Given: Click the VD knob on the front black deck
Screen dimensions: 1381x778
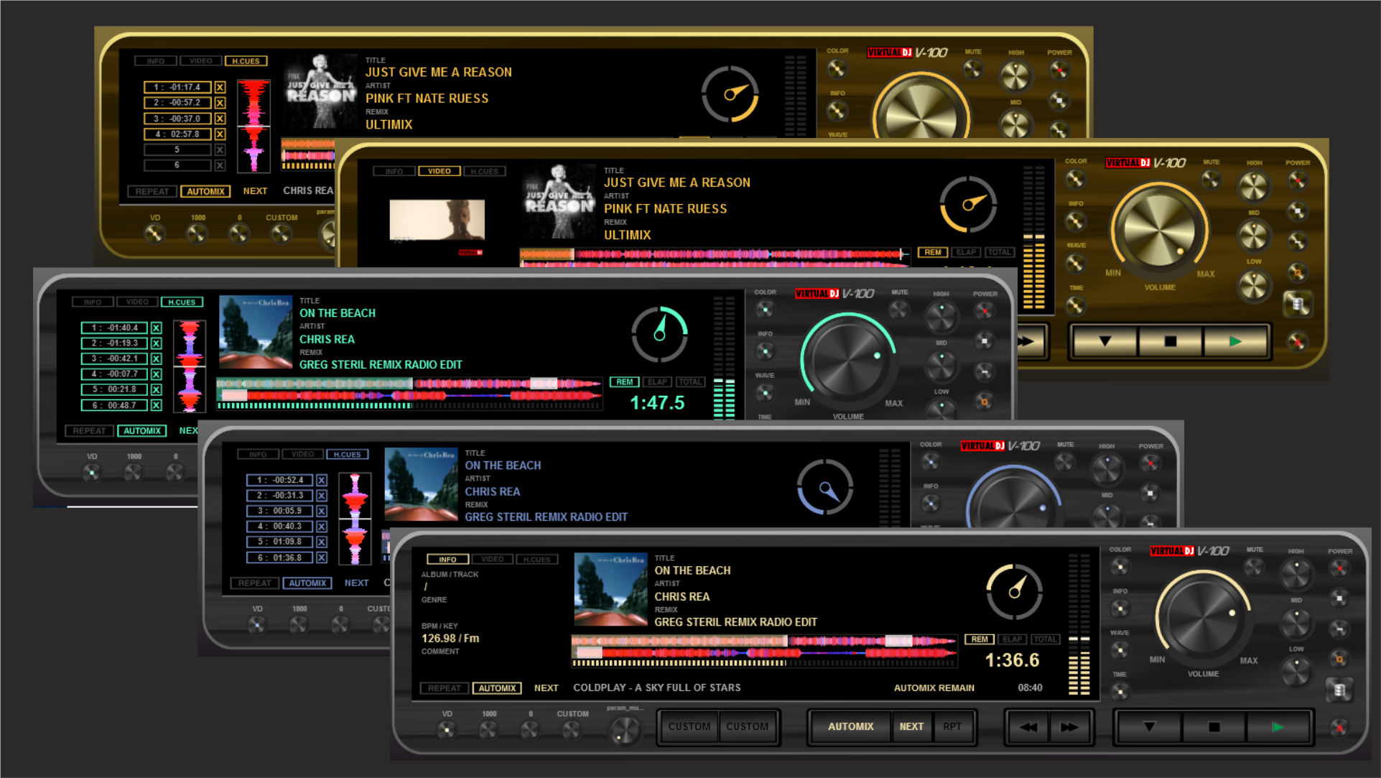Looking at the screenshot, I should tap(447, 730).
